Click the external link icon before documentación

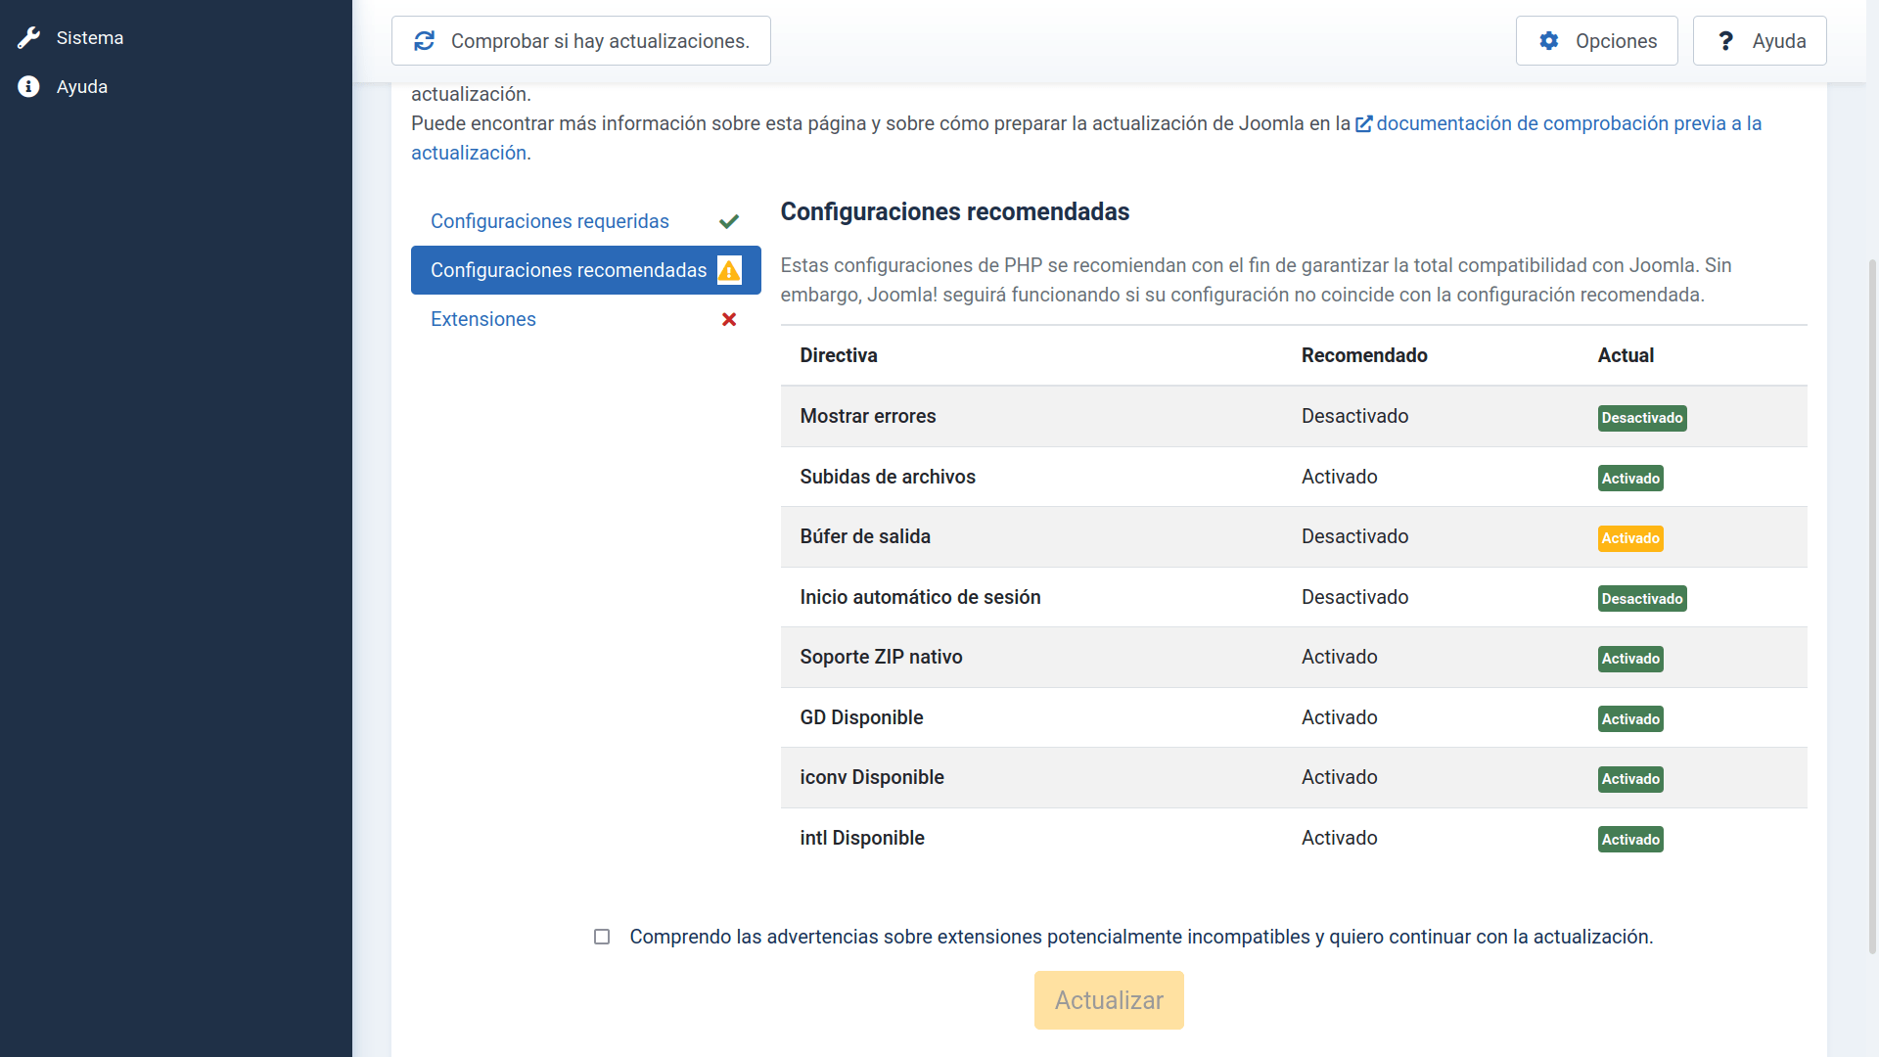(x=1364, y=124)
